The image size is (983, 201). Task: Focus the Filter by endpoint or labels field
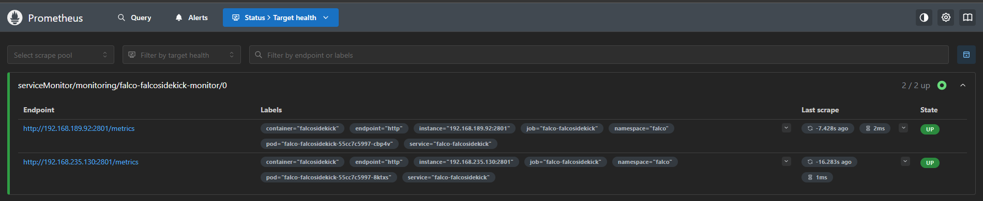(x=599, y=55)
